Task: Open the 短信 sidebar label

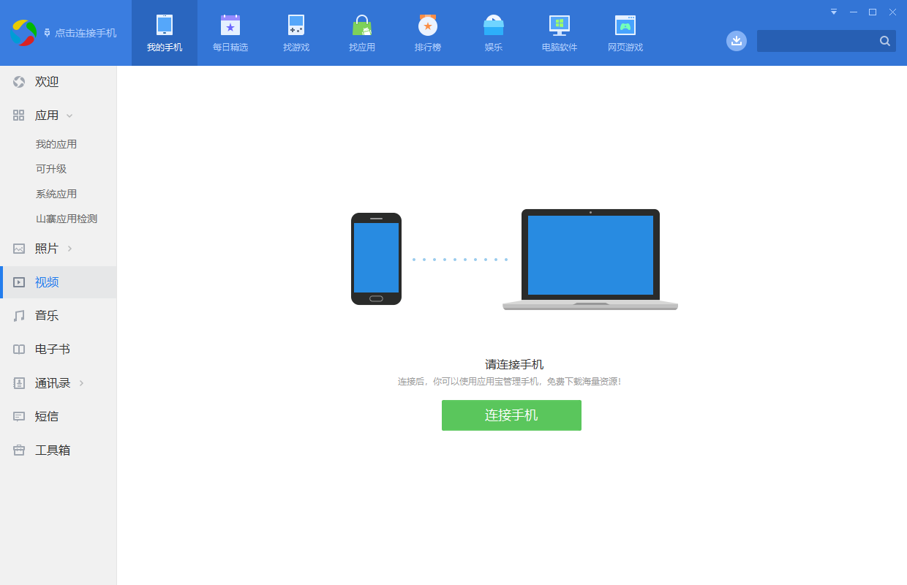Action: tap(47, 417)
